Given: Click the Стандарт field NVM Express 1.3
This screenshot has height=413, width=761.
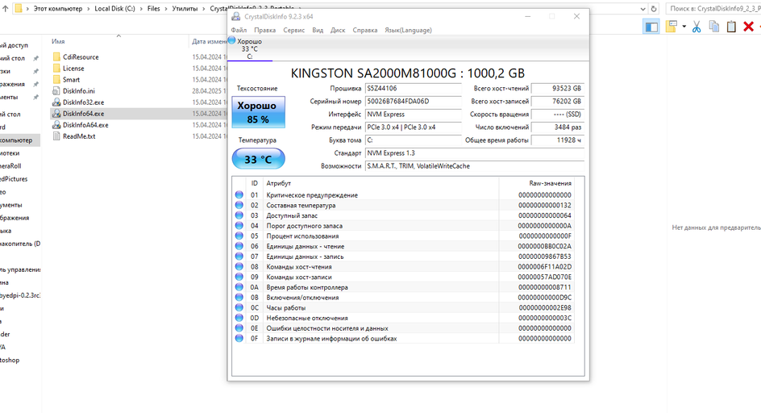Looking at the screenshot, I should (x=475, y=153).
